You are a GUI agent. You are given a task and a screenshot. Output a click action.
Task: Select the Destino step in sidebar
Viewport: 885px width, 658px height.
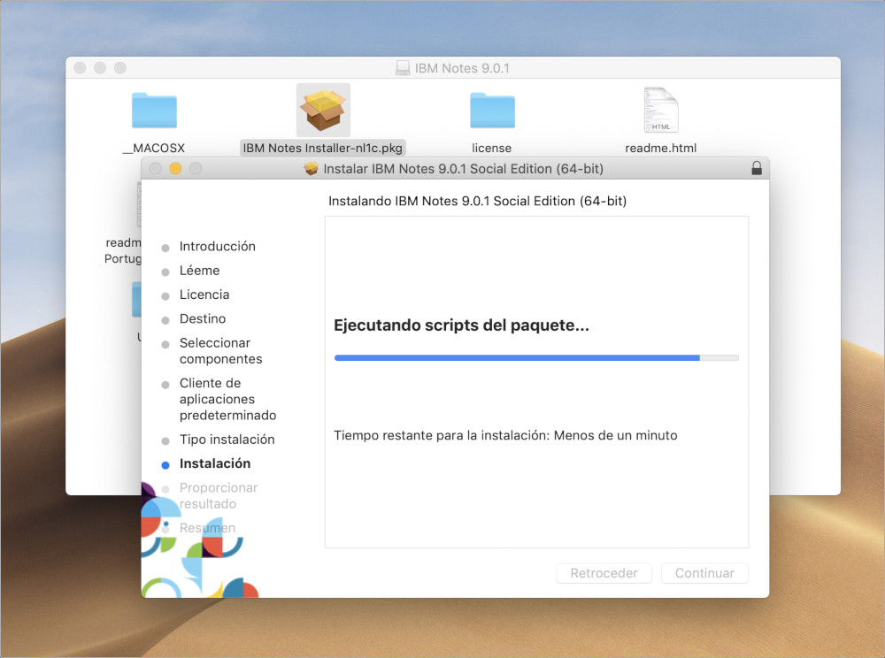tap(203, 319)
